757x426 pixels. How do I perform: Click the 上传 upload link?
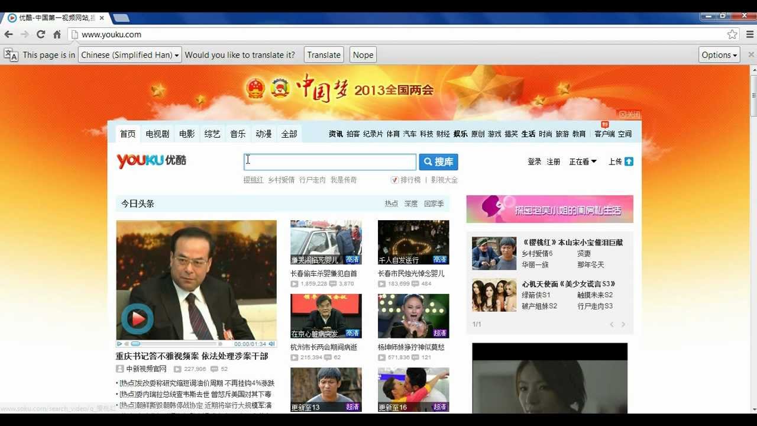coord(615,162)
